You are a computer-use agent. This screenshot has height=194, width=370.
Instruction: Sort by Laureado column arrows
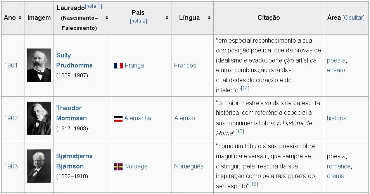[x=107, y=18]
